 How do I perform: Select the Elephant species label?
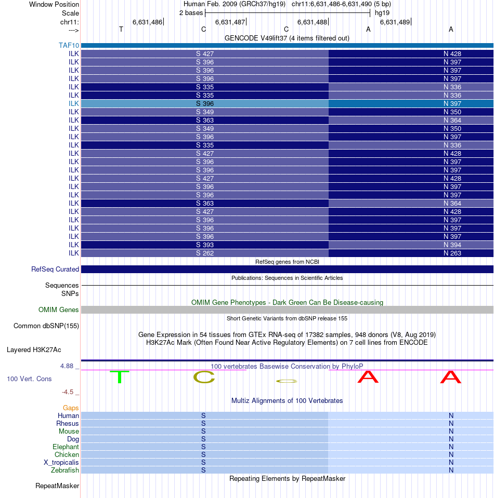66,447
